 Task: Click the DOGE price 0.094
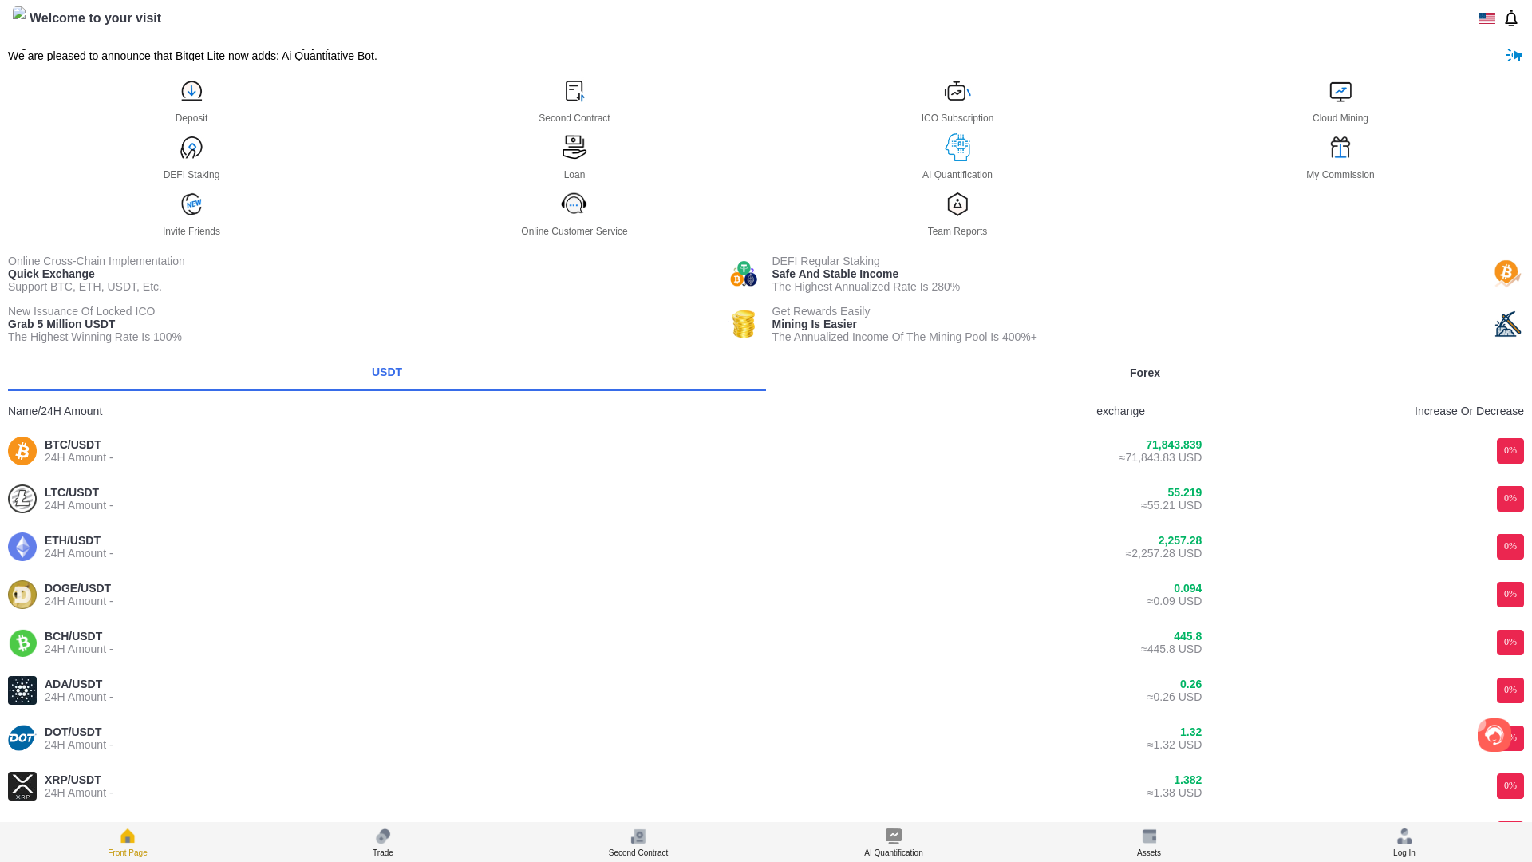pyautogui.click(x=1187, y=588)
